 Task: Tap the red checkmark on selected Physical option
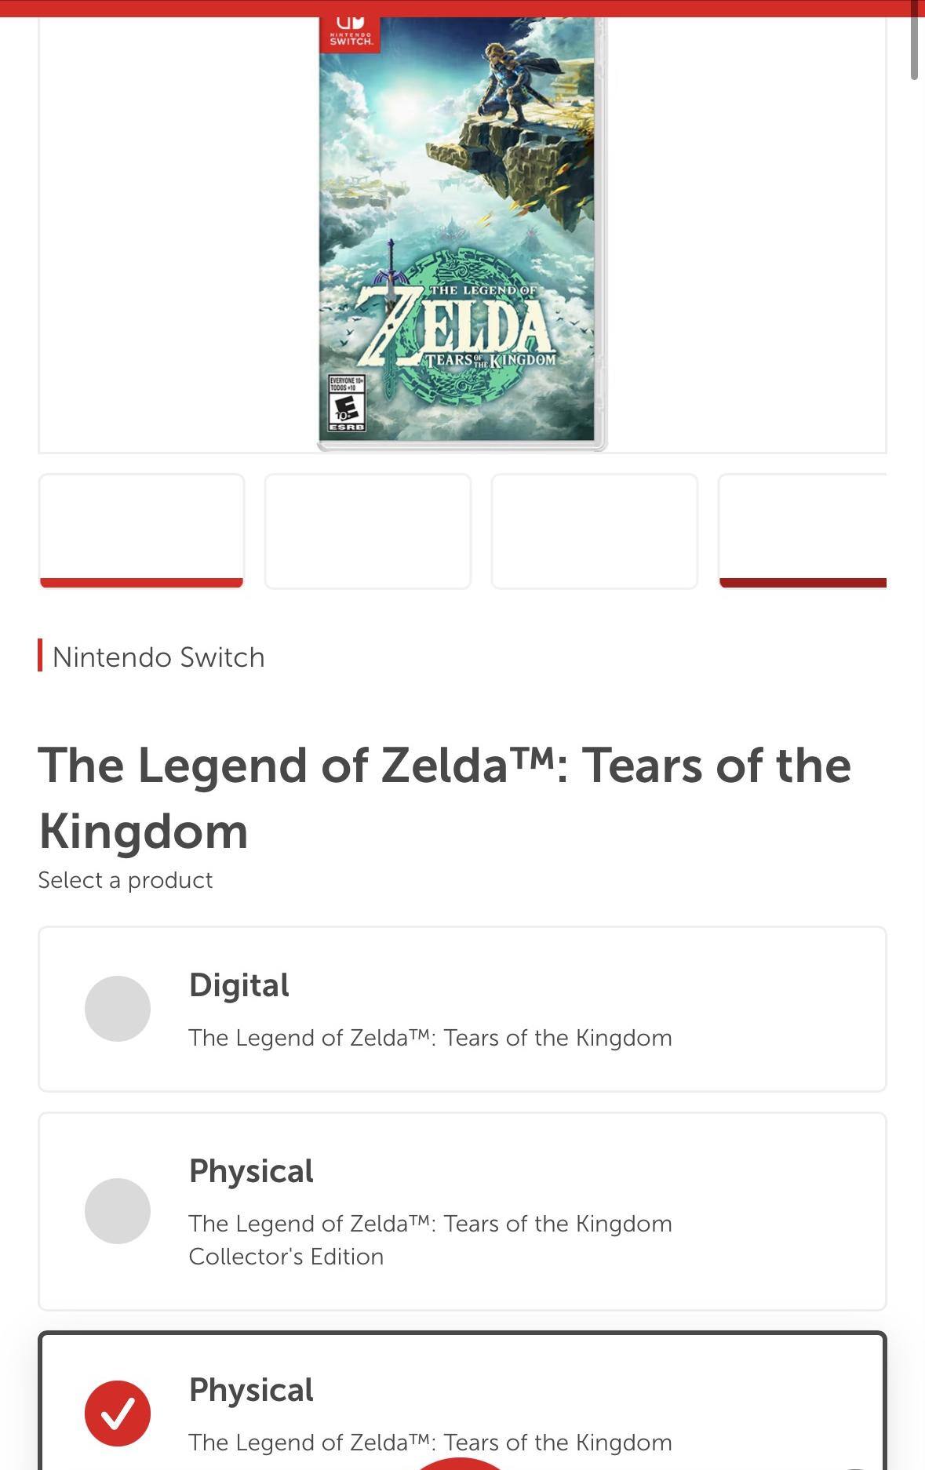click(x=118, y=1413)
